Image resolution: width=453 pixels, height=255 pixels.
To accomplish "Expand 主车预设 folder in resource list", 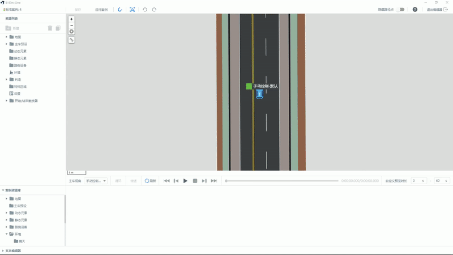I will tap(6, 44).
